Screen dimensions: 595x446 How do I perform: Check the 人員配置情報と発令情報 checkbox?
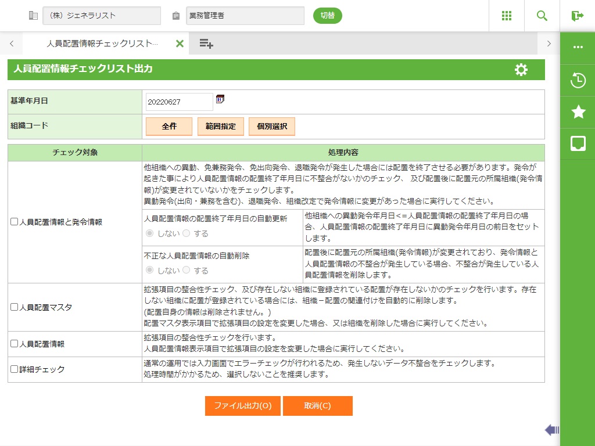[15, 222]
